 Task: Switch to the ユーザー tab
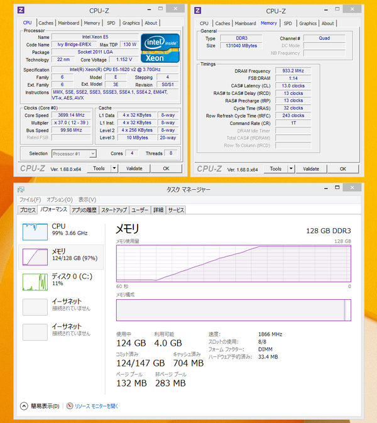[x=139, y=210]
